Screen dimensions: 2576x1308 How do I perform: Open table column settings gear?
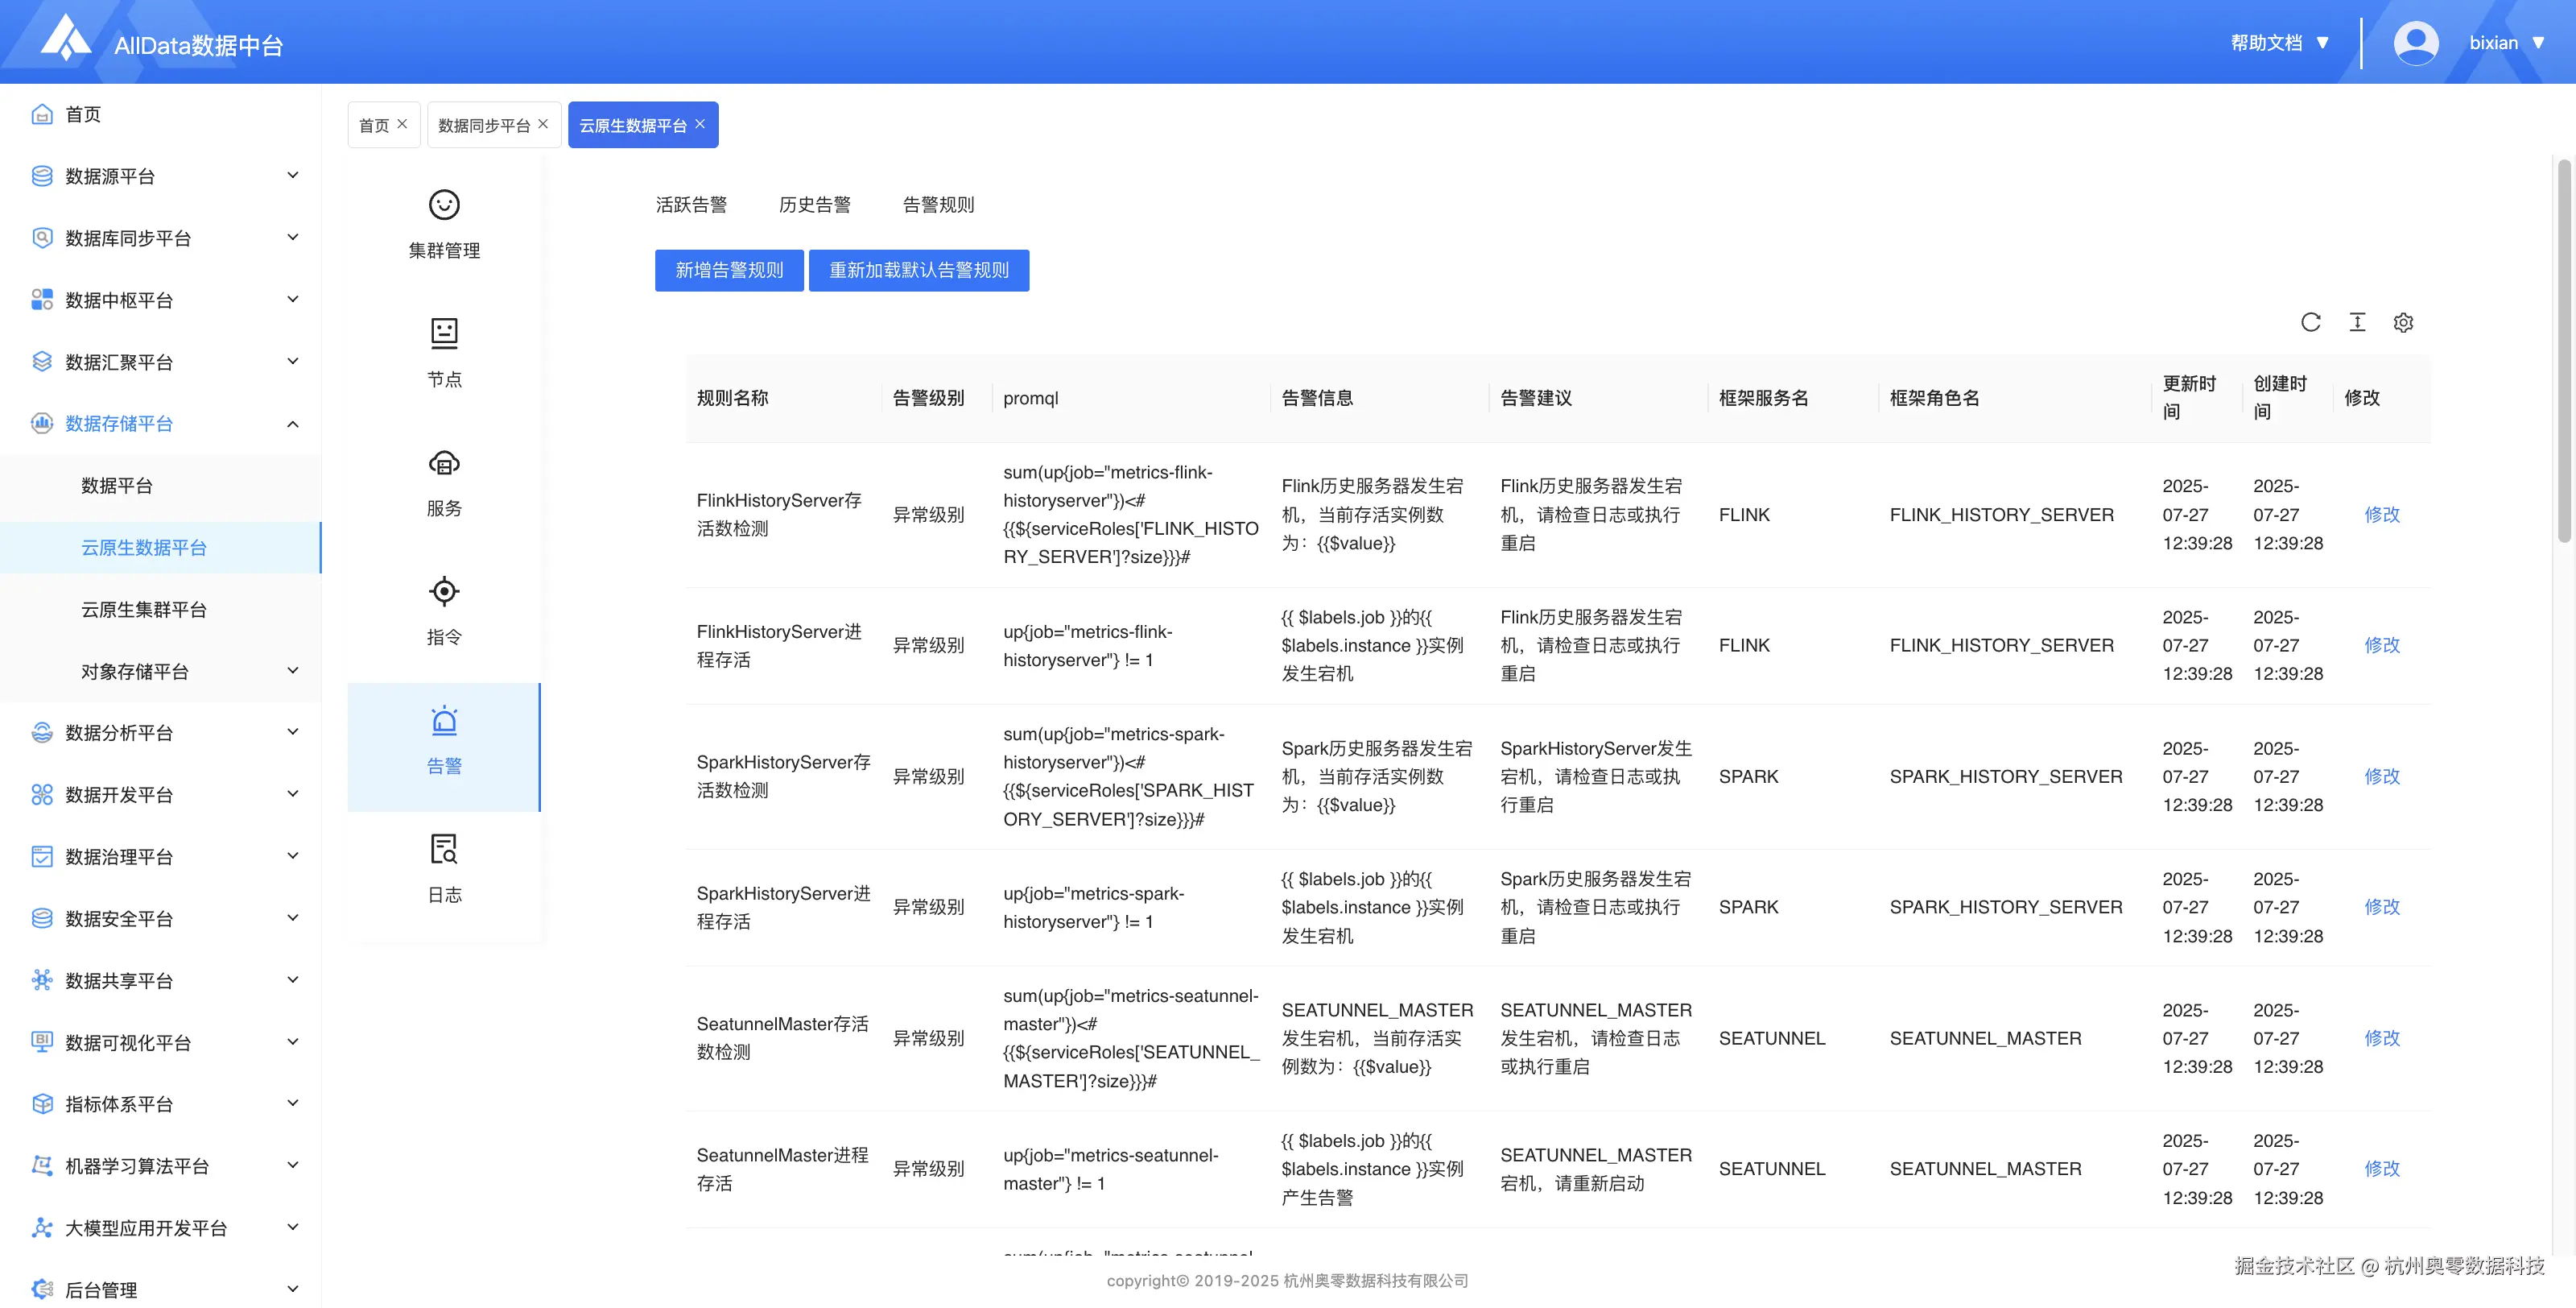2403,322
